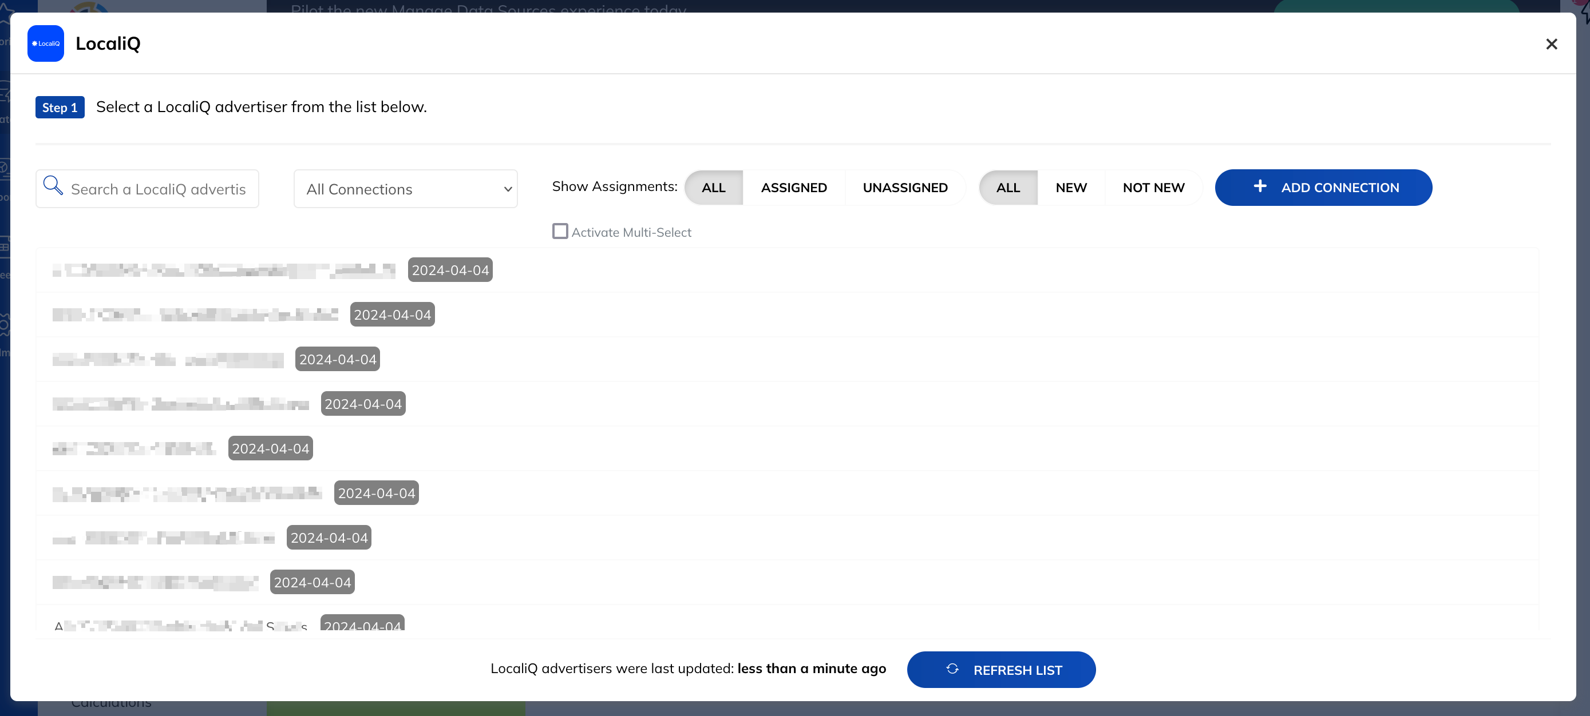Click the plus icon in Add Connection
This screenshot has height=716, width=1590.
coord(1260,186)
